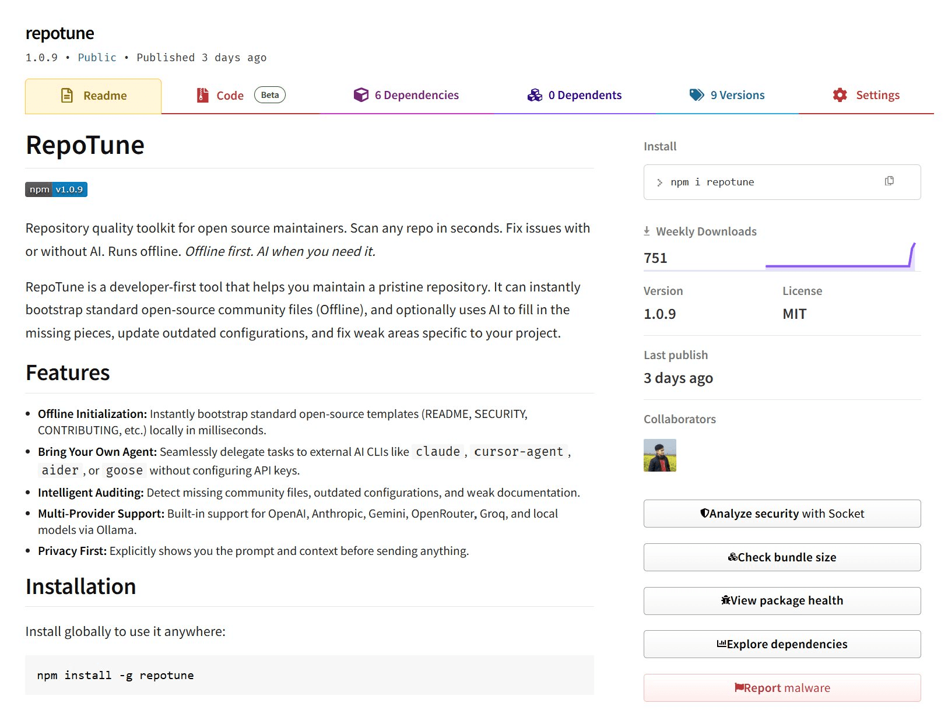Viewport: 948px width, 717px height.
Task: Click the 'claude' inline code
Action: click(438, 452)
